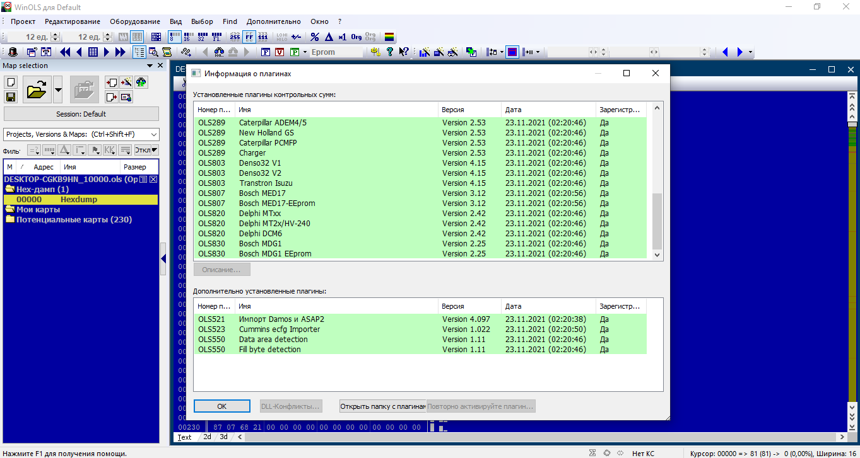
Task: Click Открыть папку с плагинами button
Action: point(382,406)
